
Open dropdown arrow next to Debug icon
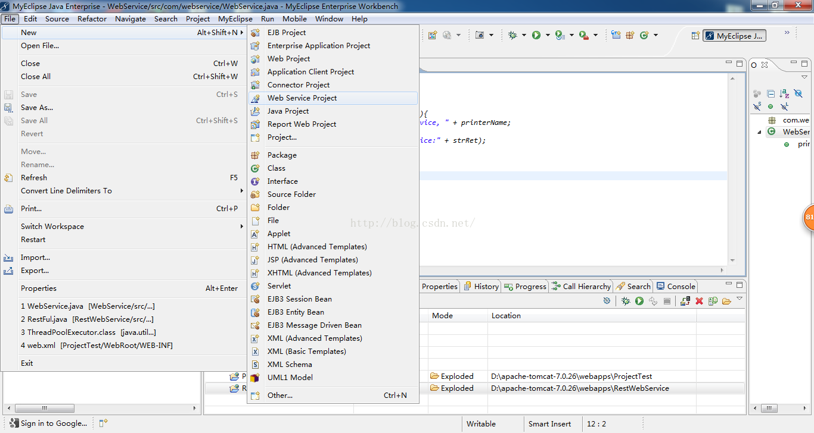(524, 36)
